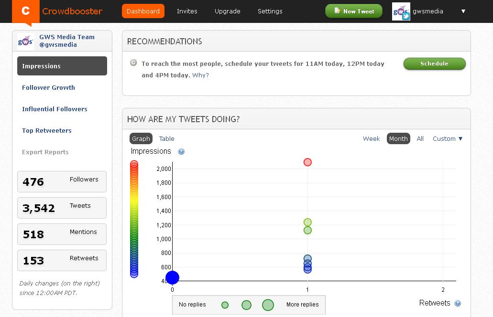The image size is (493, 317).
Task: Select Impressions in the sidebar
Action: (62, 66)
